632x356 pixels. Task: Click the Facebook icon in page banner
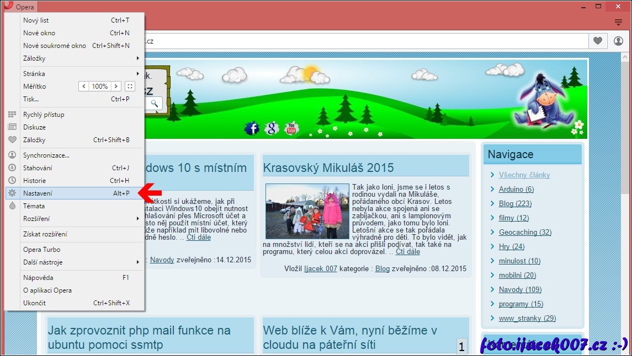(x=252, y=128)
